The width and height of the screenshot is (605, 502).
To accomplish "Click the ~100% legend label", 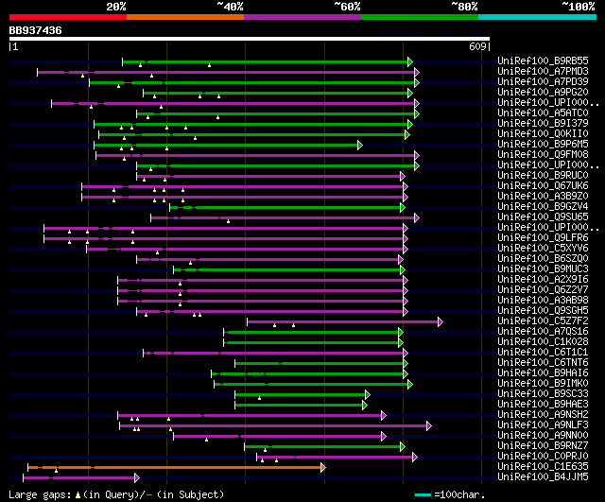I will tap(579, 7).
